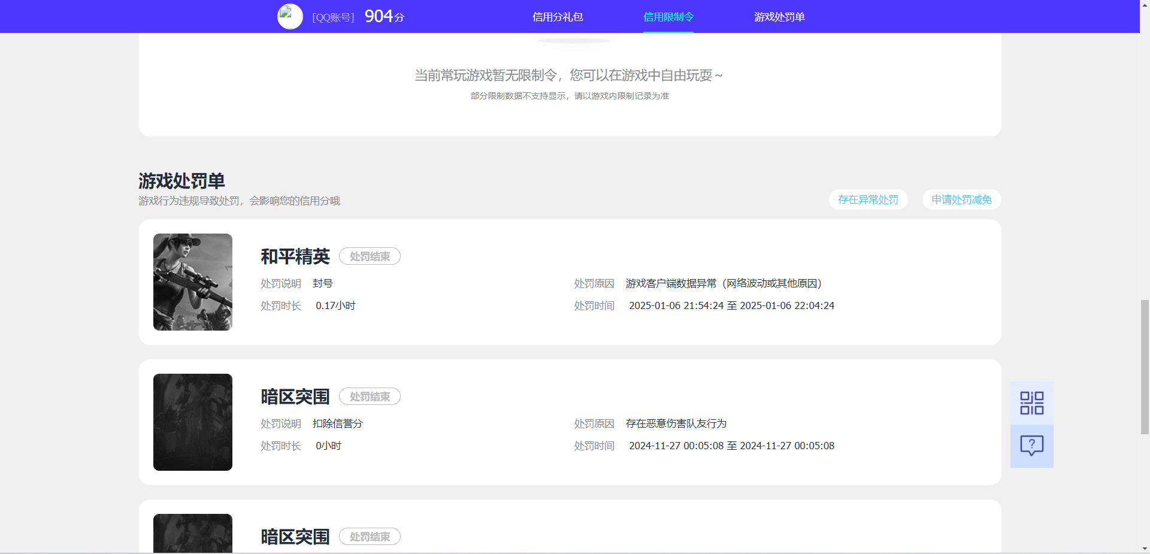
Task: Click subtitle 游戏行为违规导致处罚
Action: [x=239, y=201]
